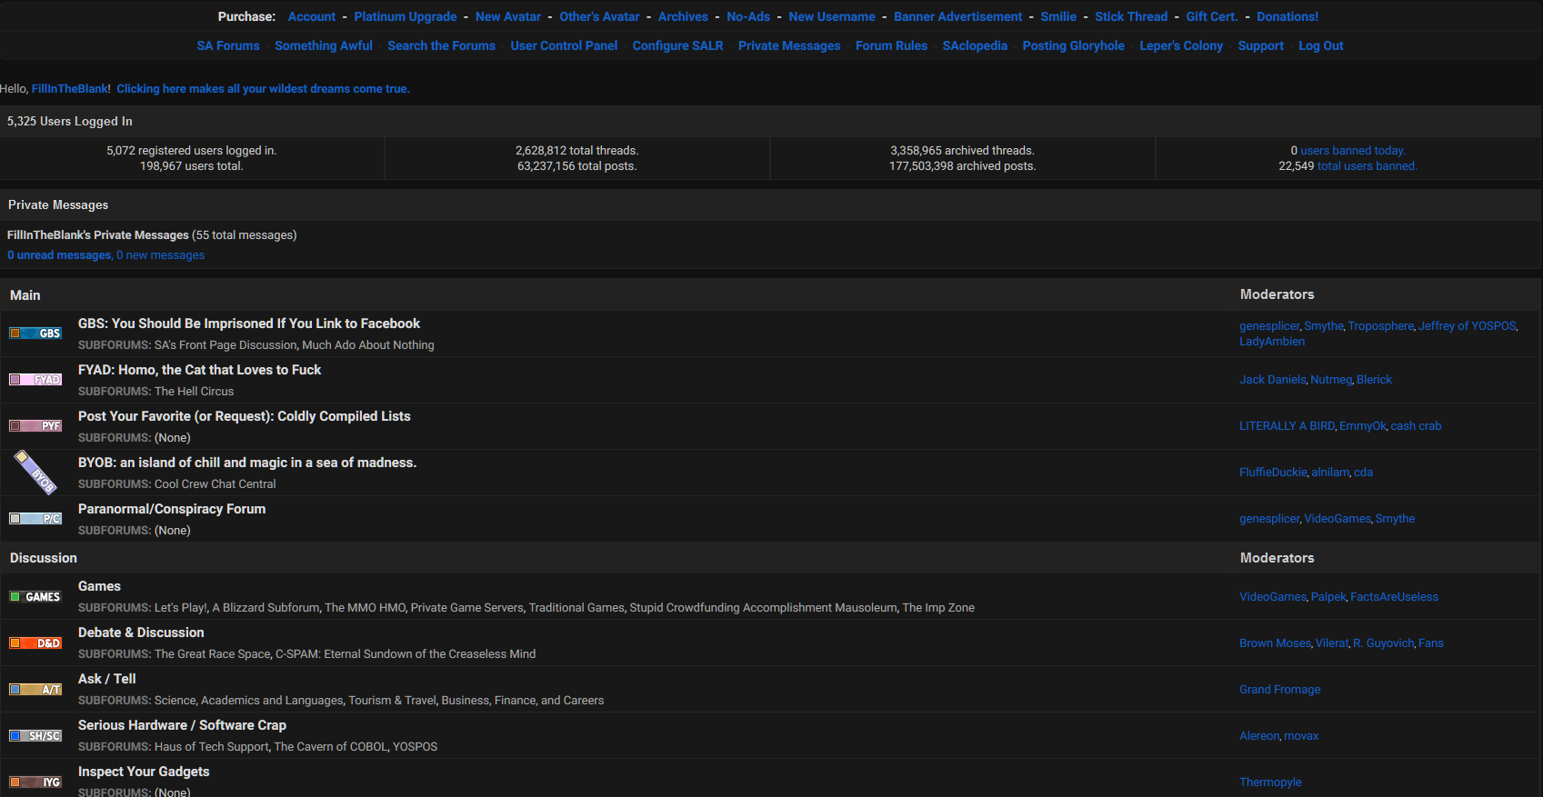Open the GAMES forum icon
This screenshot has height=797, width=1543.
(35, 597)
